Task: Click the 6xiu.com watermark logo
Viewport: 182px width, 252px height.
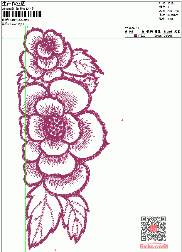Action: (x=154, y=246)
